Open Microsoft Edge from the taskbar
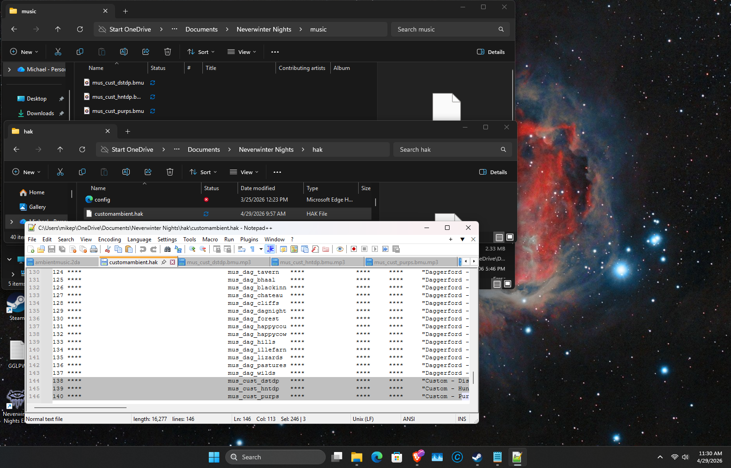The image size is (731, 468). [377, 457]
